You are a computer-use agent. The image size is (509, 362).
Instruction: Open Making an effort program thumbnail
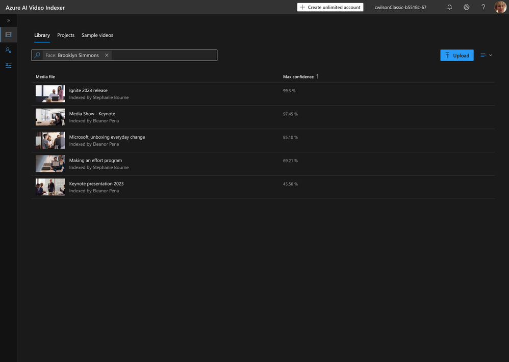tap(50, 164)
